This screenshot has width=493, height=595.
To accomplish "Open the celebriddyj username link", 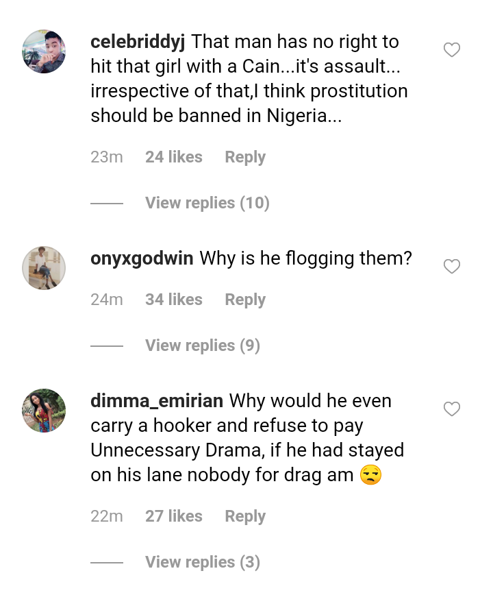I will (x=138, y=42).
